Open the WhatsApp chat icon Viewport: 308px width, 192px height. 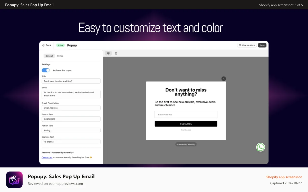[x=261, y=147]
